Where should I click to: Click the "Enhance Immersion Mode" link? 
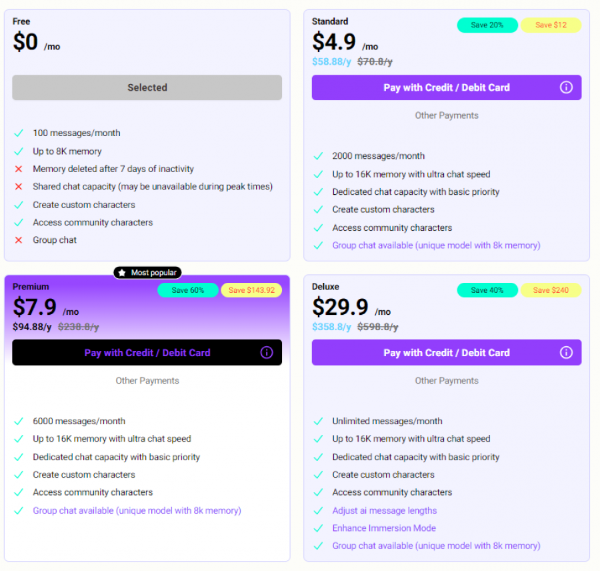click(x=384, y=528)
